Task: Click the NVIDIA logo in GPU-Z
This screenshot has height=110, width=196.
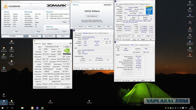Action: [67, 52]
